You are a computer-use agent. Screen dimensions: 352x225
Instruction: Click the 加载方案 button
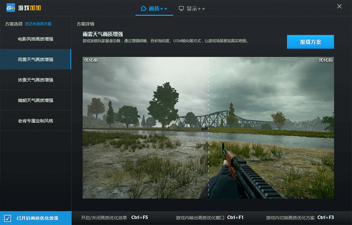tap(310, 42)
